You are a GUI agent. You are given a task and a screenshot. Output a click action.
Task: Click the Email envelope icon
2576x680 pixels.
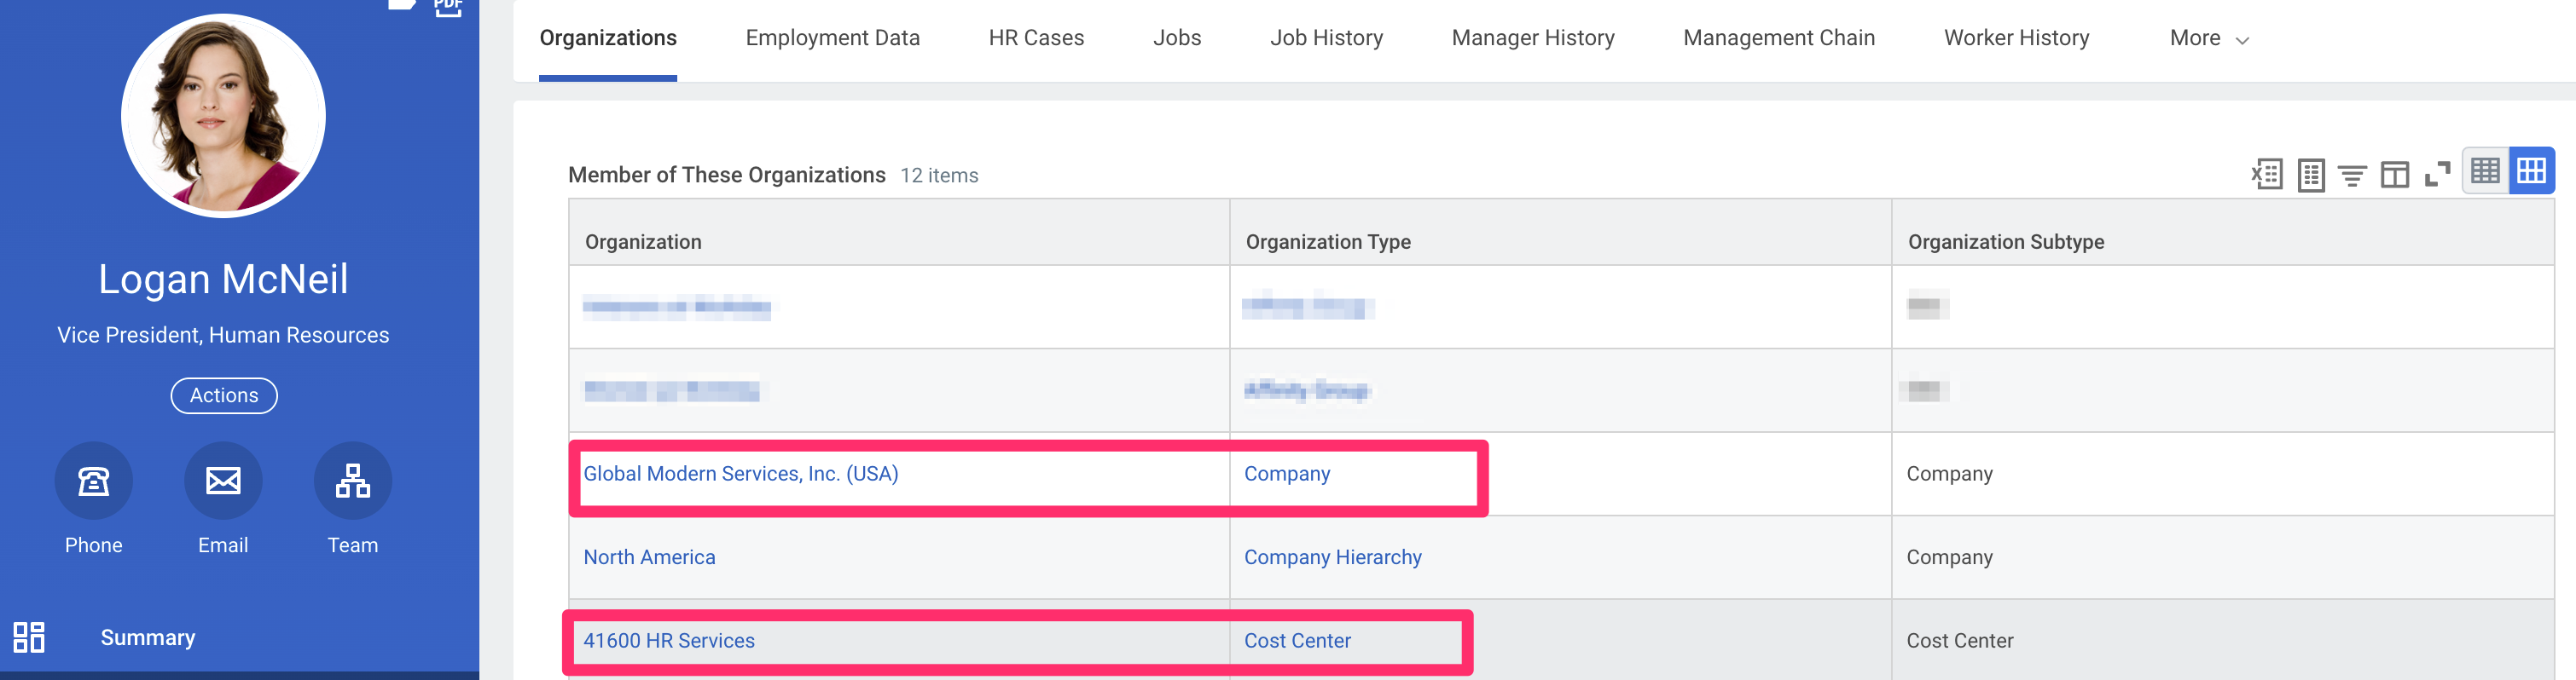pyautogui.click(x=223, y=481)
